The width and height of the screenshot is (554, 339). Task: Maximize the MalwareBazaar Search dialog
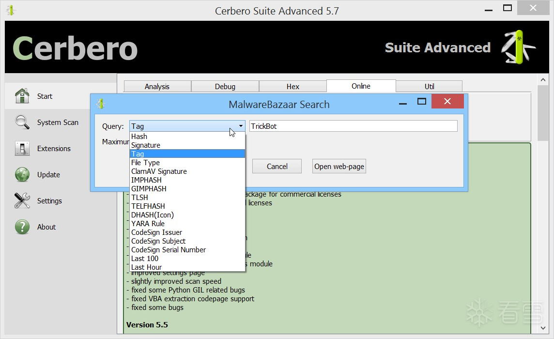pyautogui.click(x=421, y=102)
